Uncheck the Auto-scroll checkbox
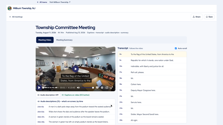Screen dimensions: 223x125 click(176, 48)
